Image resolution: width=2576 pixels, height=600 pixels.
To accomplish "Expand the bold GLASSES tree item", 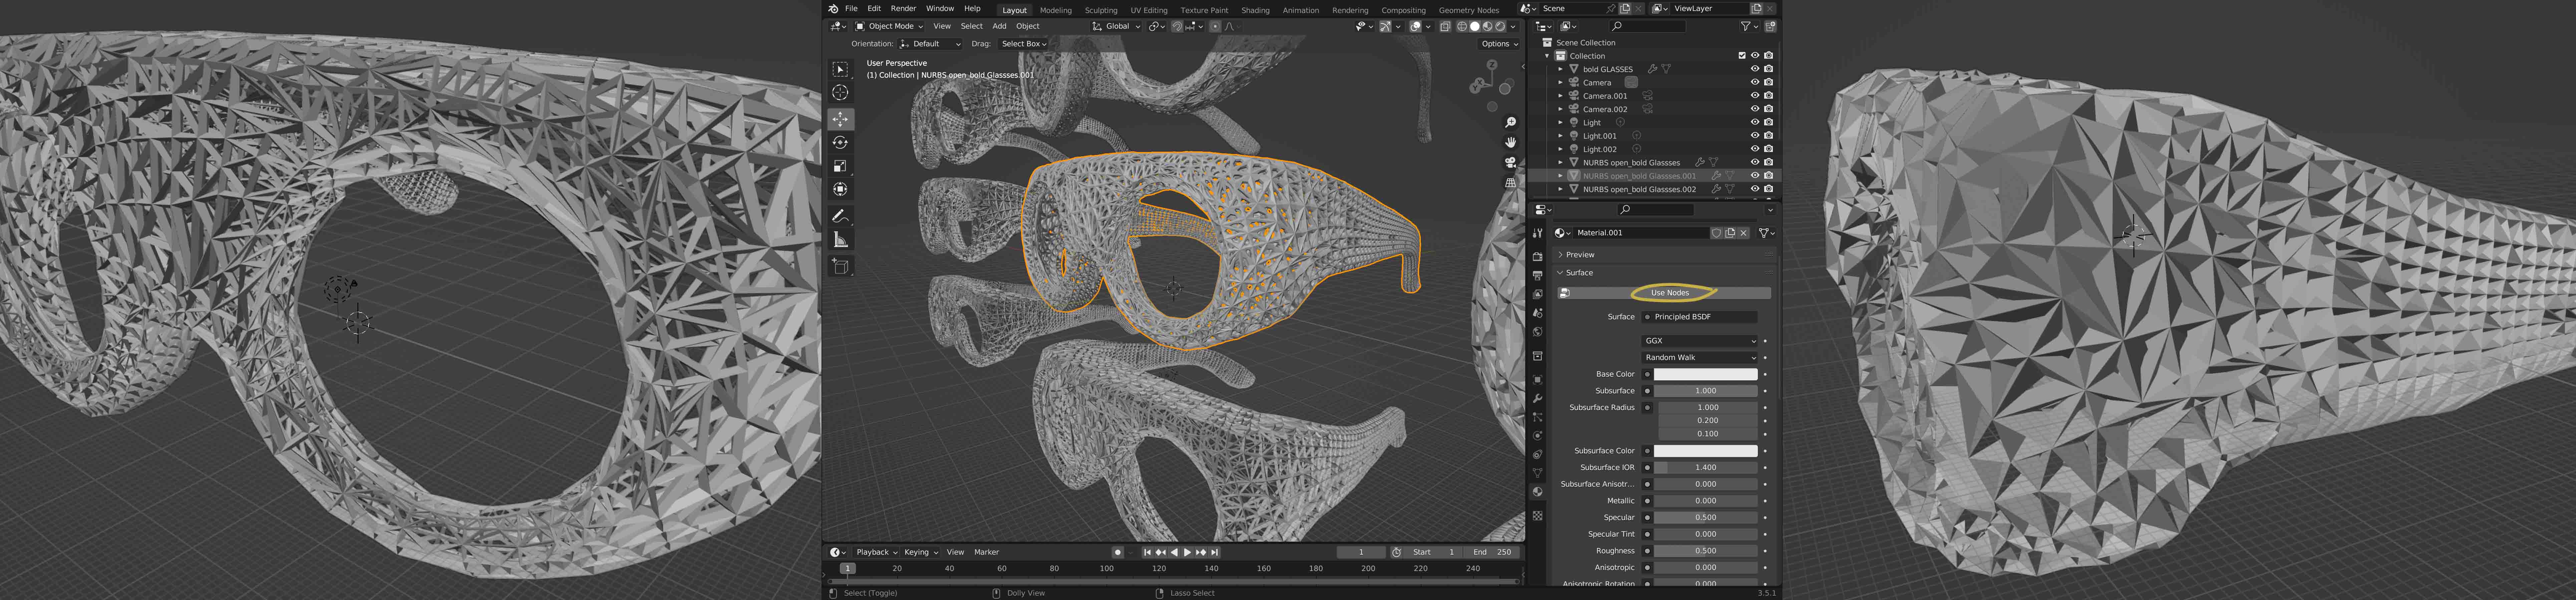I will pyautogui.click(x=1560, y=69).
